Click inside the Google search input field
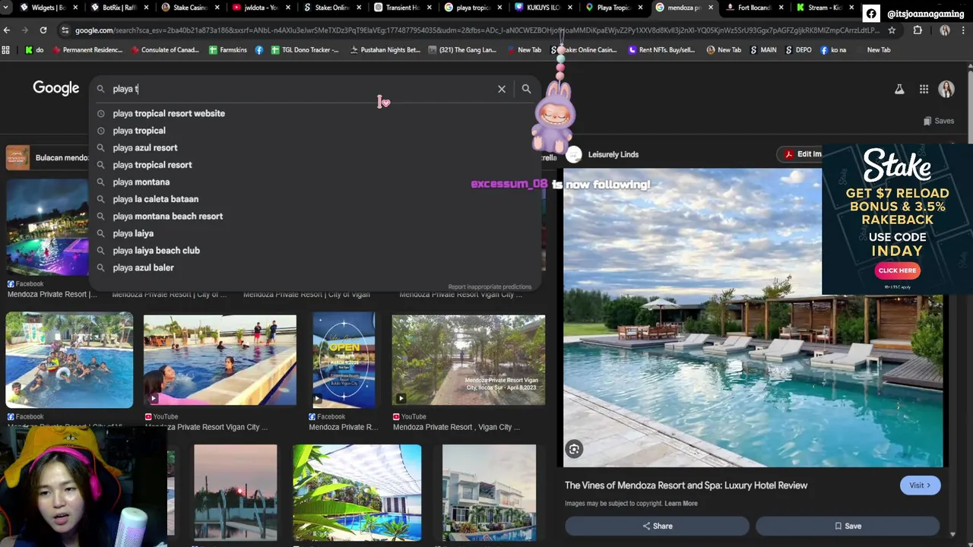The height and width of the screenshot is (547, 973). pyautogui.click(x=304, y=89)
